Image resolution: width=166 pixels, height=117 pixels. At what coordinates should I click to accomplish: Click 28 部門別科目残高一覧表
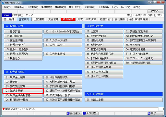click(x=63, y=82)
